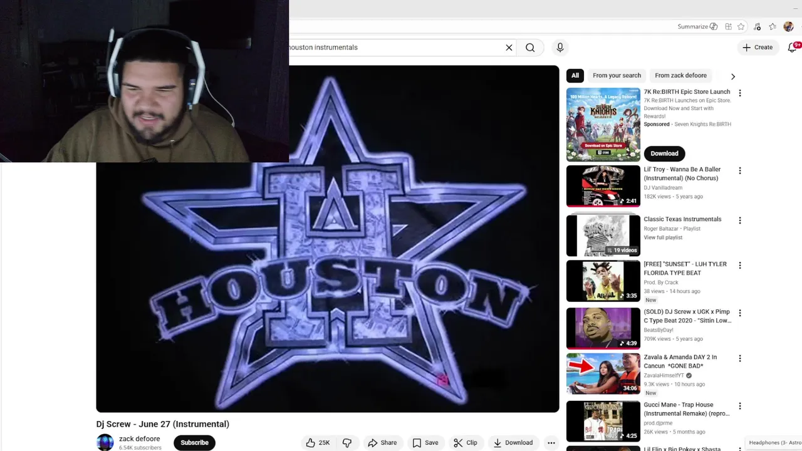This screenshot has width=802, height=451.
Task: Open the Prod. By Crack channel name
Action: tap(661, 283)
